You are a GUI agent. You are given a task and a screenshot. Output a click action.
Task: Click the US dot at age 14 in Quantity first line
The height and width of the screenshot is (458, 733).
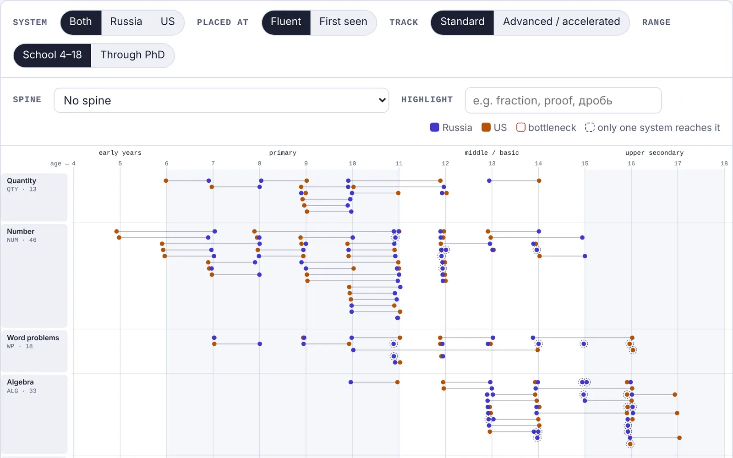[x=539, y=181]
